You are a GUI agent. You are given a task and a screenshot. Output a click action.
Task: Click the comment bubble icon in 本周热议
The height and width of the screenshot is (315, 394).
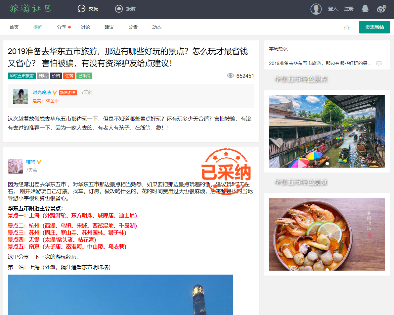pyautogui.click(x=379, y=63)
